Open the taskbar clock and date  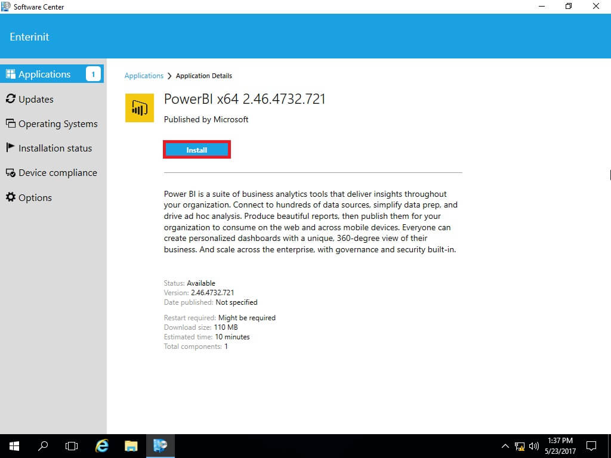point(560,446)
